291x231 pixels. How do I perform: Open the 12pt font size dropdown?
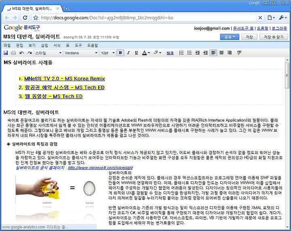coord(108,53)
